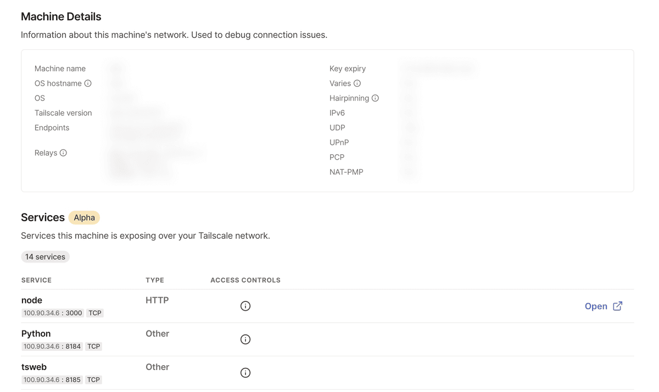Click the SERVICE column header
659x392 pixels.
click(36, 280)
